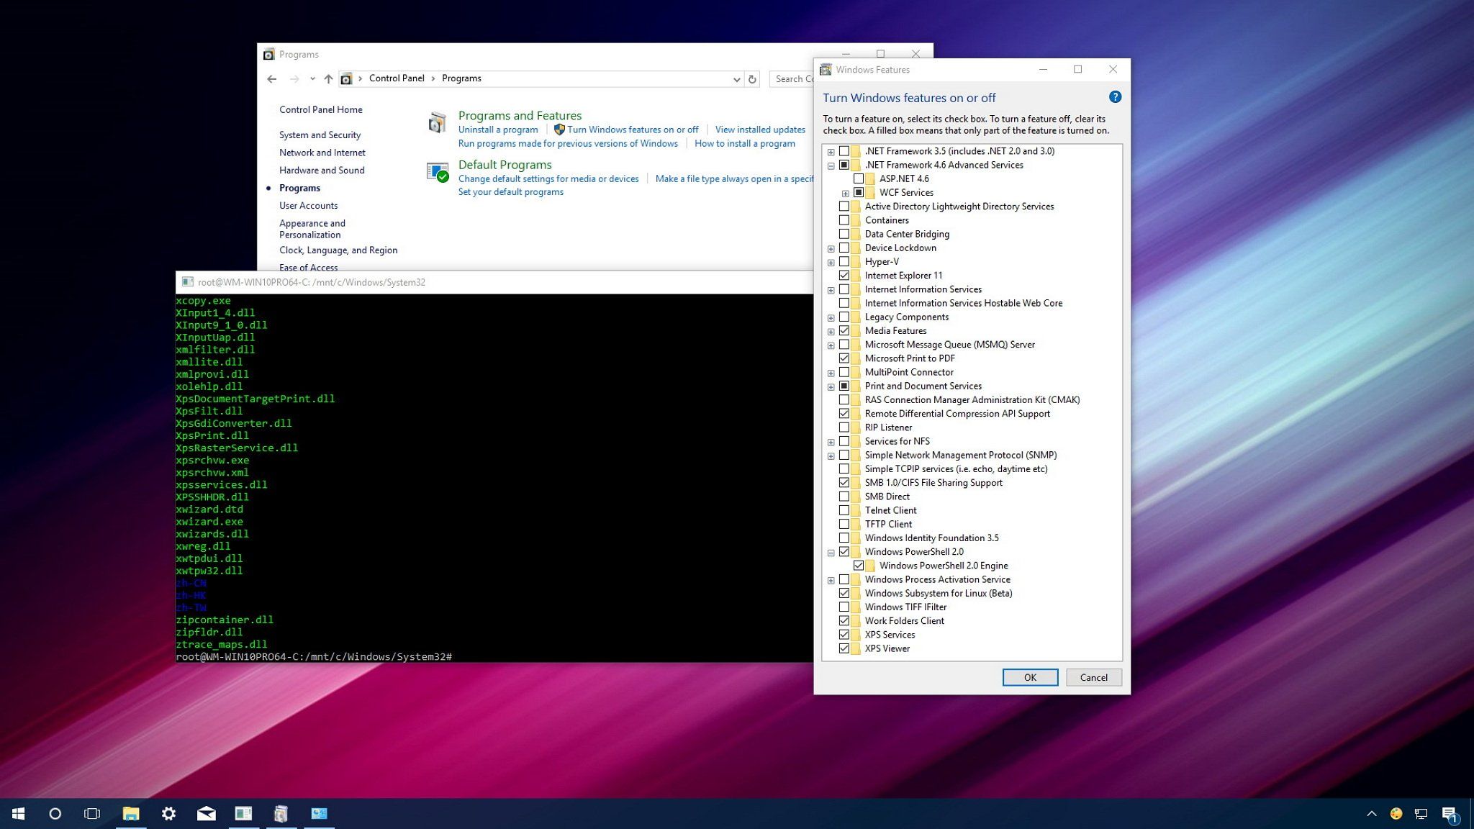Open the Uninstall a program link
Viewport: 1474px width, 829px height.
click(498, 130)
